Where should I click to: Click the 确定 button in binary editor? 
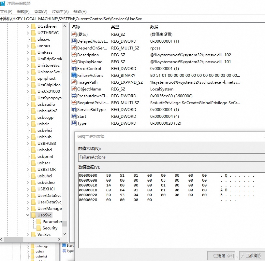tap(221, 256)
